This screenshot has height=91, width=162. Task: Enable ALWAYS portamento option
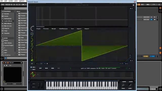pos(124,82)
